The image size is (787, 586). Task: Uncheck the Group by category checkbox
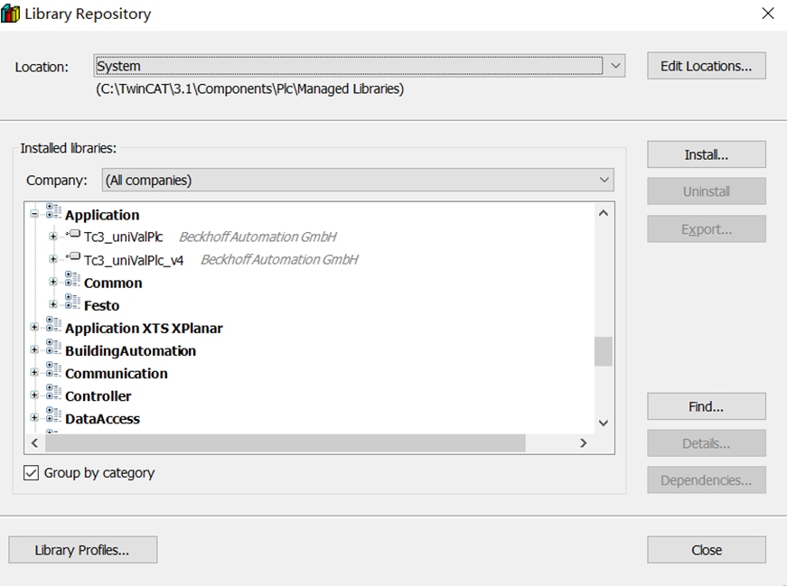tap(32, 472)
